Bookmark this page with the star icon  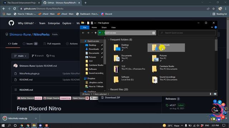click(x=214, y=9)
